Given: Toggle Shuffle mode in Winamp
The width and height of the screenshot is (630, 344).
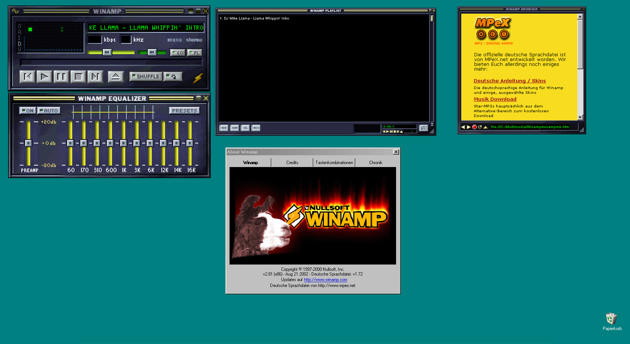Looking at the screenshot, I should point(146,77).
